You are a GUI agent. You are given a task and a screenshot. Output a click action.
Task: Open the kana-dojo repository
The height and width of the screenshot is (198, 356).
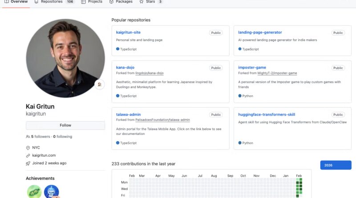click(125, 68)
